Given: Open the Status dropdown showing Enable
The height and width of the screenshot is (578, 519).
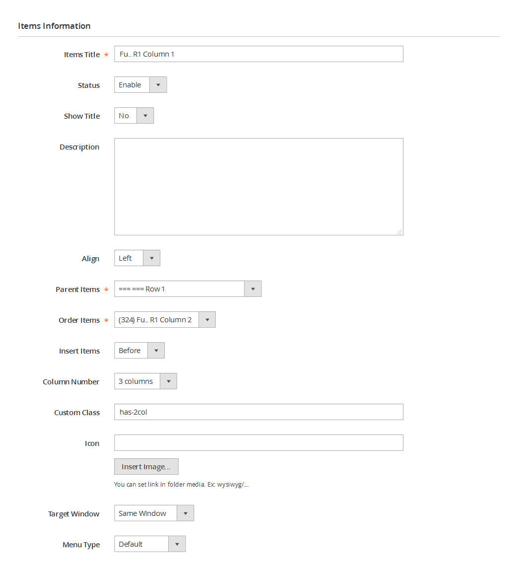Looking at the screenshot, I should [140, 85].
